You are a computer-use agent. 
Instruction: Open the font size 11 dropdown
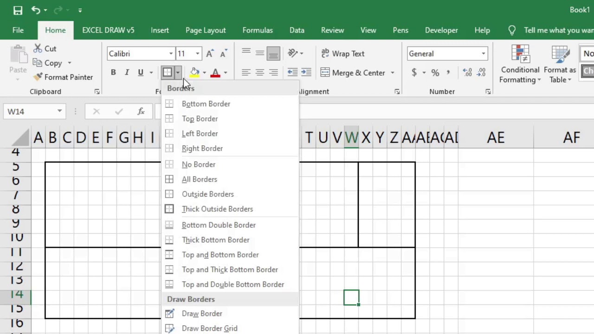(x=198, y=54)
